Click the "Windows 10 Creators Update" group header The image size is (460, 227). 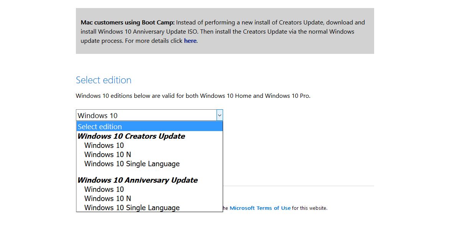(131, 136)
